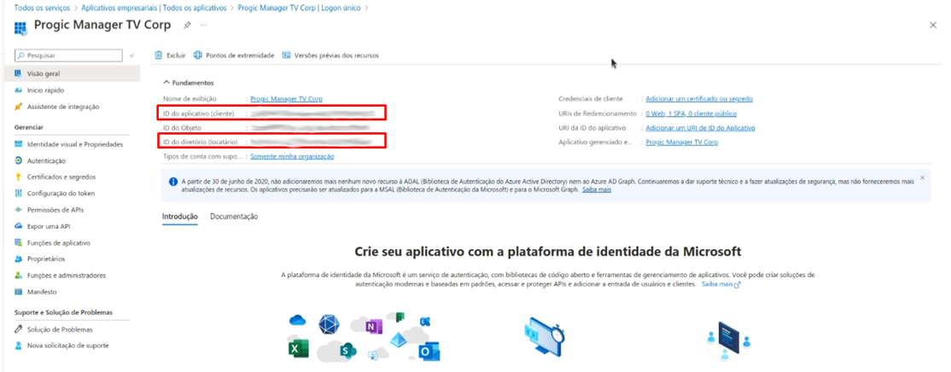Click the Identidade visual e Propriedades icon
Image resolution: width=951 pixels, height=372 pixels.
tap(18, 144)
